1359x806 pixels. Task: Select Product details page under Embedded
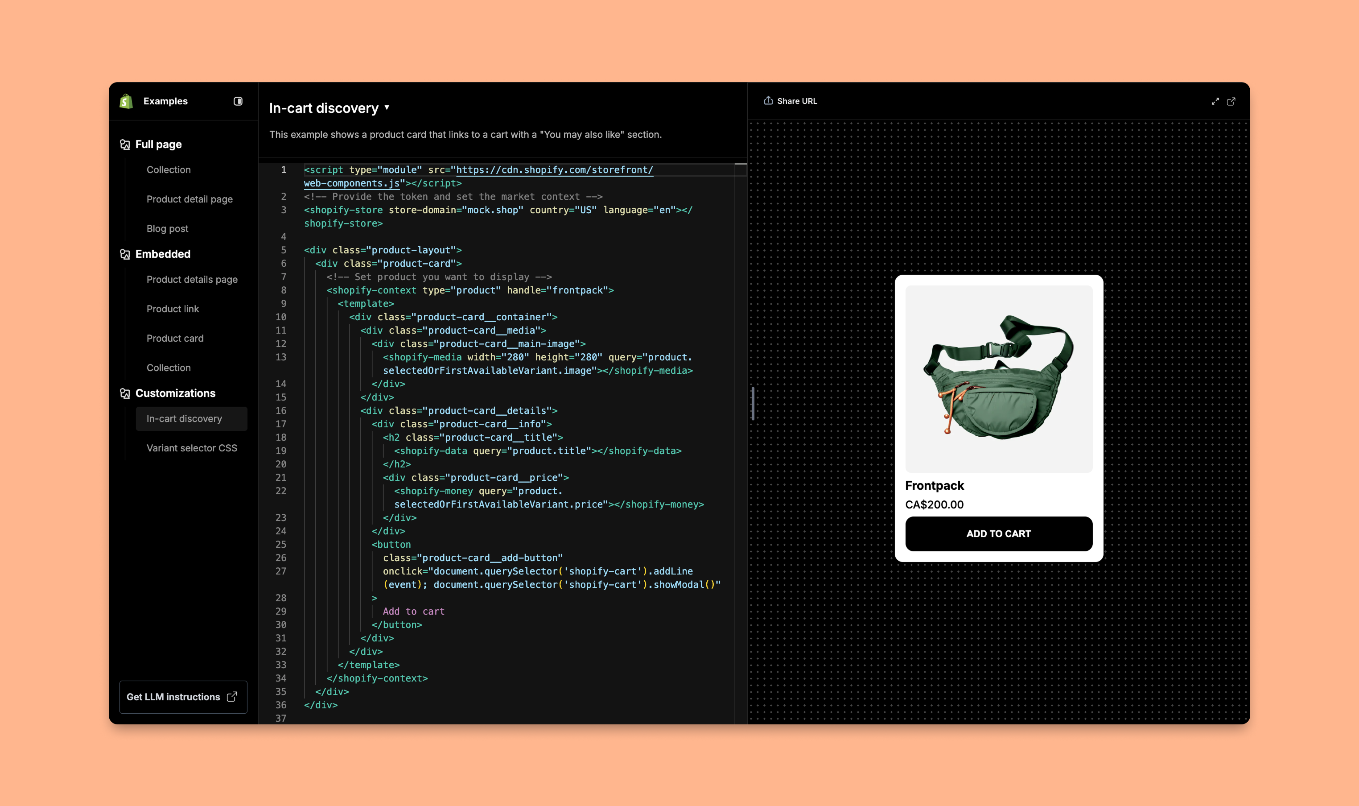pos(192,279)
